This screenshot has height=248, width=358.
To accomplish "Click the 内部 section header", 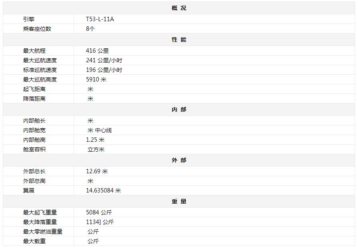I will [x=179, y=109].
